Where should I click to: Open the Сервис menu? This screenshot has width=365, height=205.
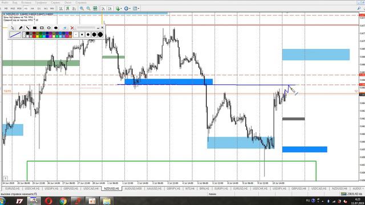point(56,2)
